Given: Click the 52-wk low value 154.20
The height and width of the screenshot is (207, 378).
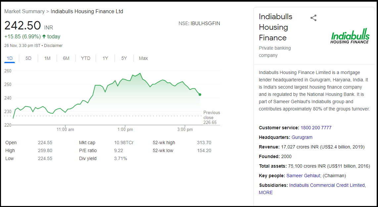Looking at the screenshot, I should click(x=204, y=151).
